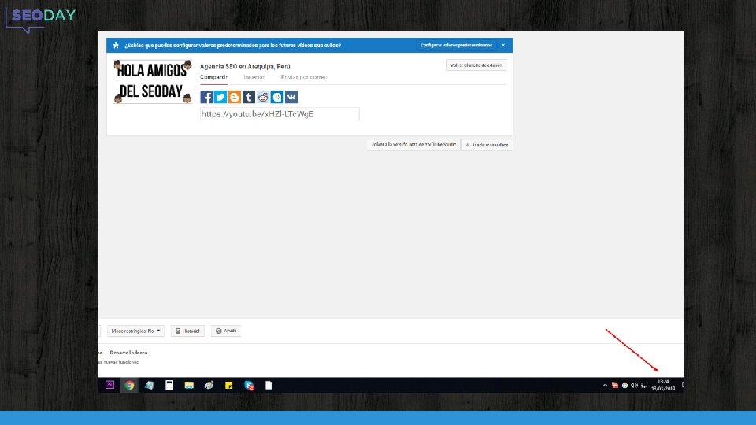Screen dimensions: 756x425
Task: Open the blue notebook taskbar icon
Action: click(150, 385)
